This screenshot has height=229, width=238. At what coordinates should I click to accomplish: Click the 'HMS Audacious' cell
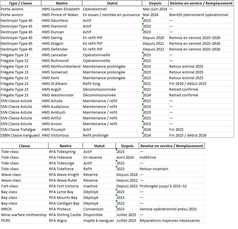tap(62, 107)
